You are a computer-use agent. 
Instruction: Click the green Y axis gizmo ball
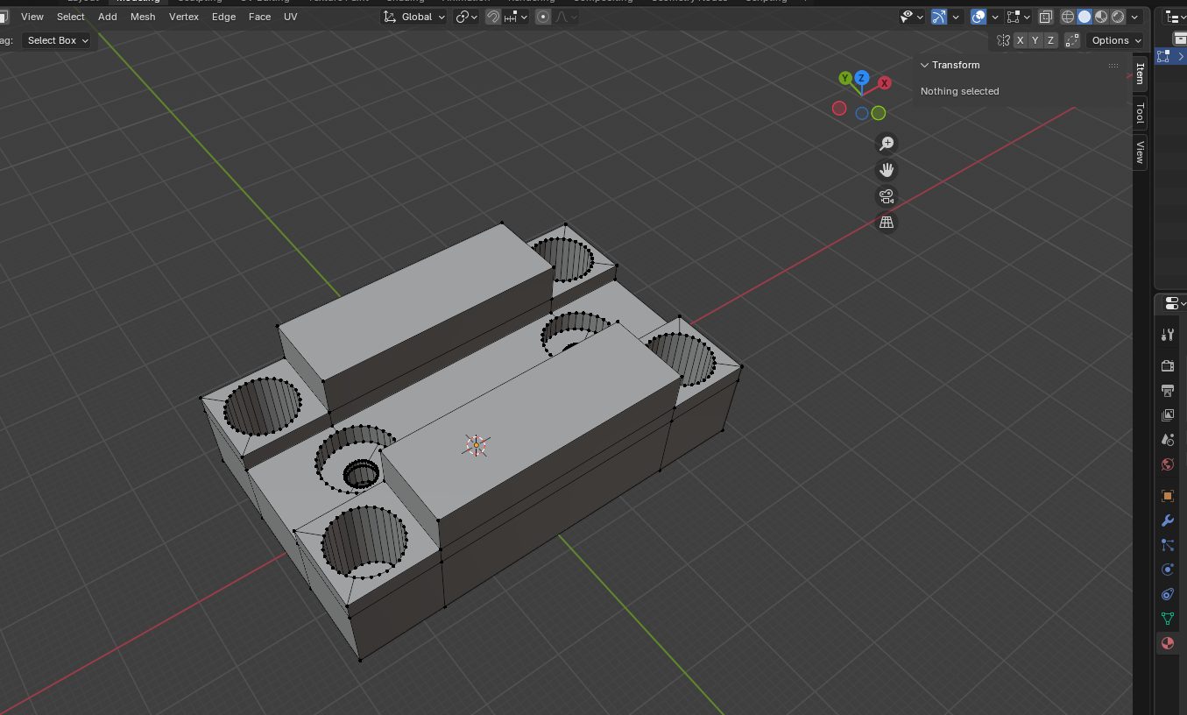tap(845, 78)
